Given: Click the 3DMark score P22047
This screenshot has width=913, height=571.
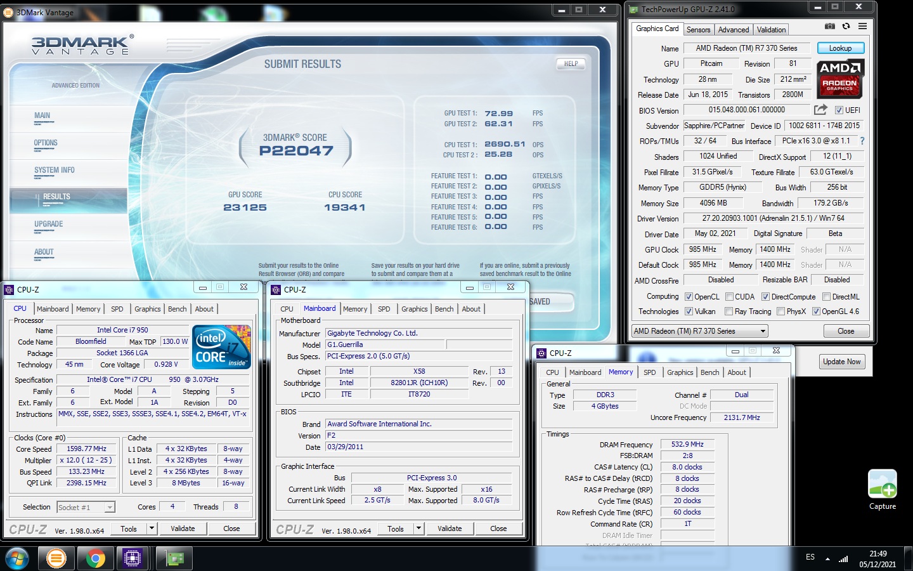Looking at the screenshot, I should (296, 151).
